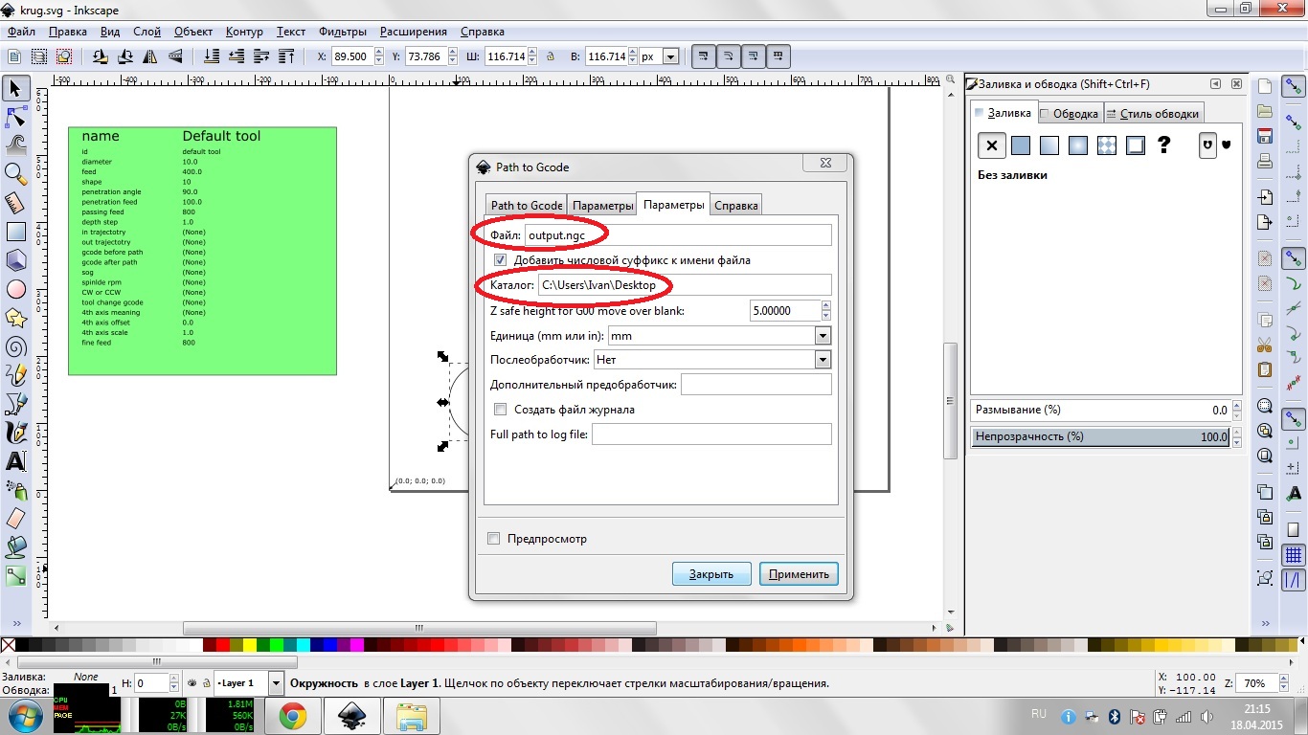
Task: Enable the 'Создать файл журнала' checkbox
Action: (x=500, y=410)
